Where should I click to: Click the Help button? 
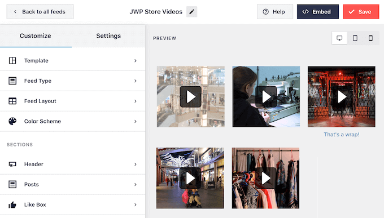click(275, 12)
